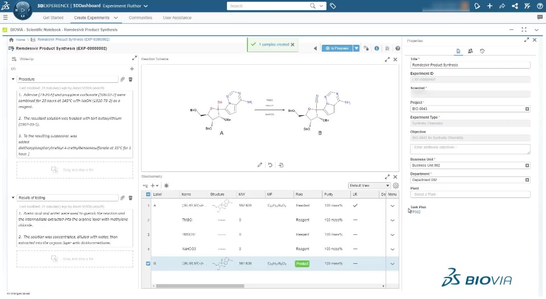This screenshot has height=299, width=546.
Task: Open the Remdesivir Product Synthesis breadcrumb link
Action: [73, 40]
